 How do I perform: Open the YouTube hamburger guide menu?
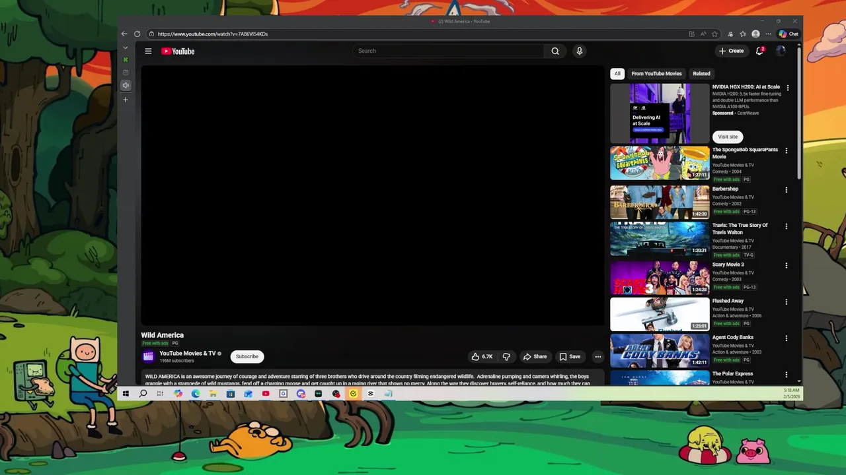(148, 51)
